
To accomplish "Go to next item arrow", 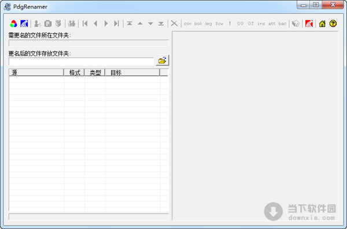I will pos(106,24).
